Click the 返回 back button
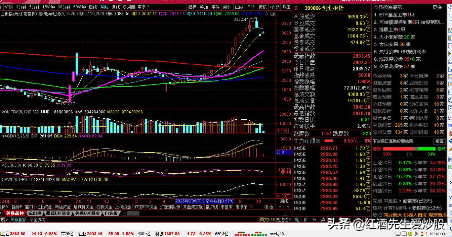This screenshot has height=237, width=452. click(x=286, y=7)
